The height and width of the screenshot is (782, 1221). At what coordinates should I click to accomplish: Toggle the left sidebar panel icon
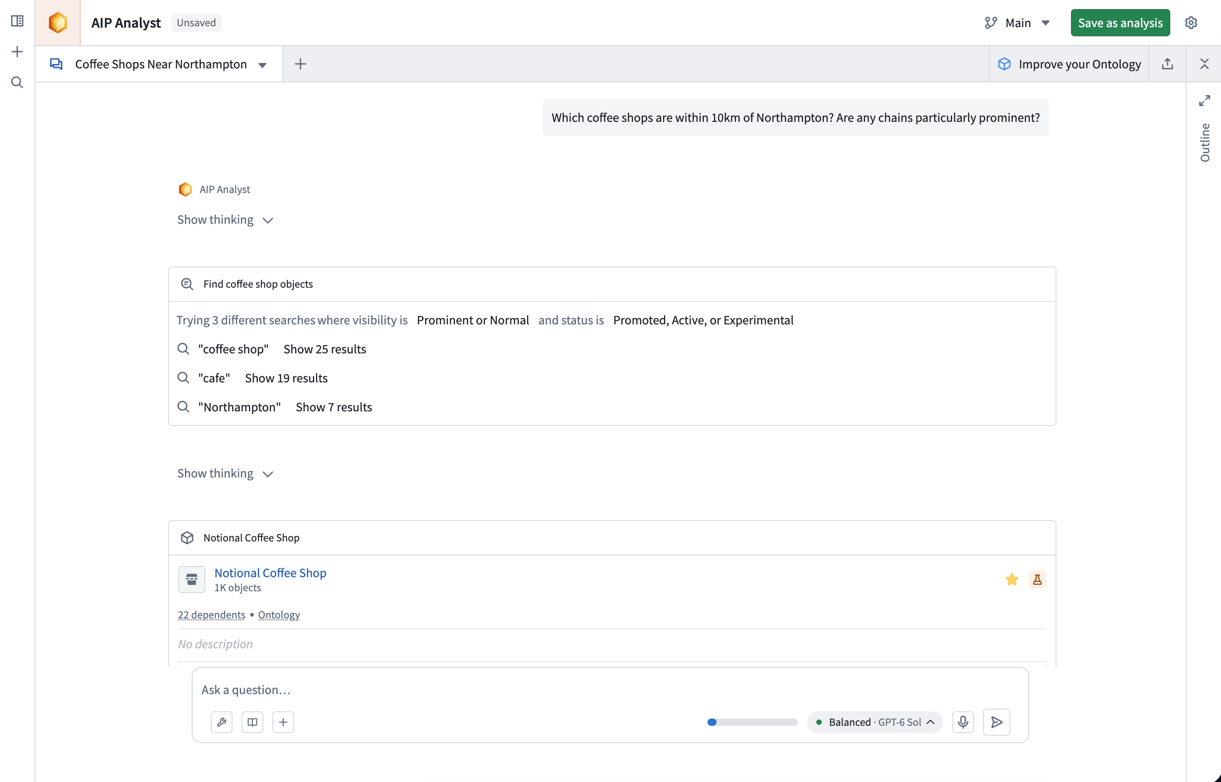pos(17,21)
